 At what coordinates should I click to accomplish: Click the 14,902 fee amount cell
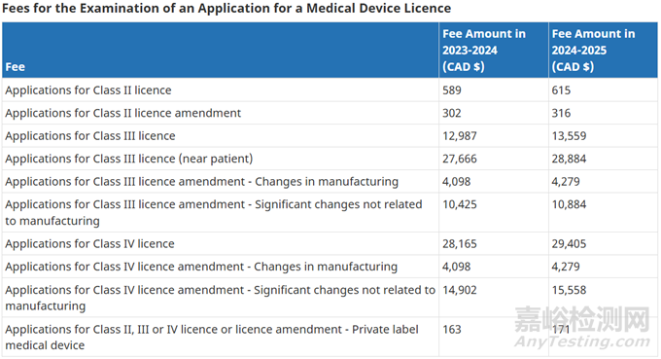(493, 298)
